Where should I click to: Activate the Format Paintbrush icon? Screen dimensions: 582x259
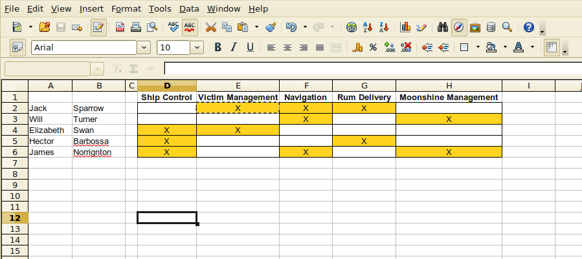tap(271, 27)
